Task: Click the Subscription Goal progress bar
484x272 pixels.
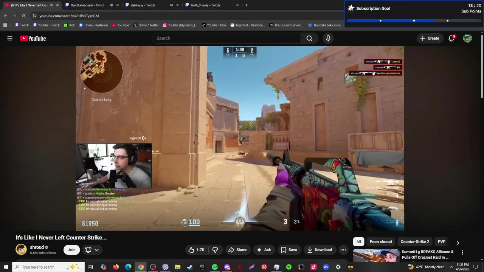Action: tap(414, 21)
